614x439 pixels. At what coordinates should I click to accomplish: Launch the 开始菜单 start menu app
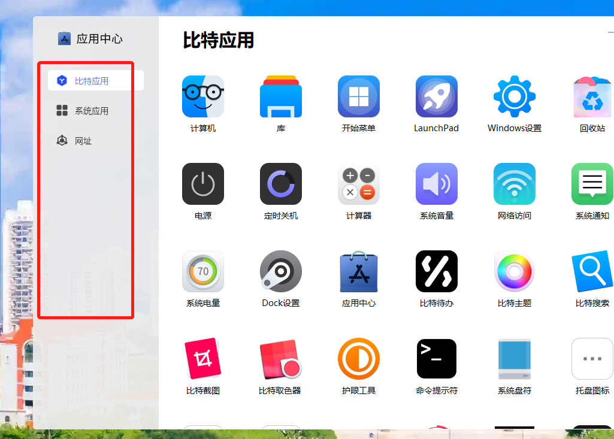359,97
